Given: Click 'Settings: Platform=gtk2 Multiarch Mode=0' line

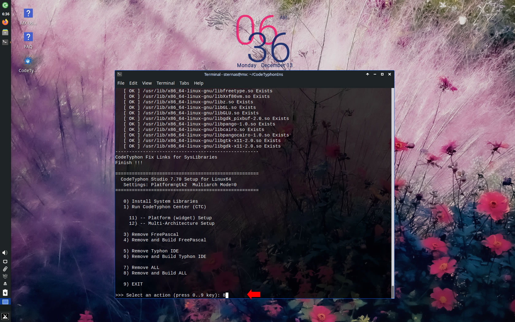Looking at the screenshot, I should [180, 185].
